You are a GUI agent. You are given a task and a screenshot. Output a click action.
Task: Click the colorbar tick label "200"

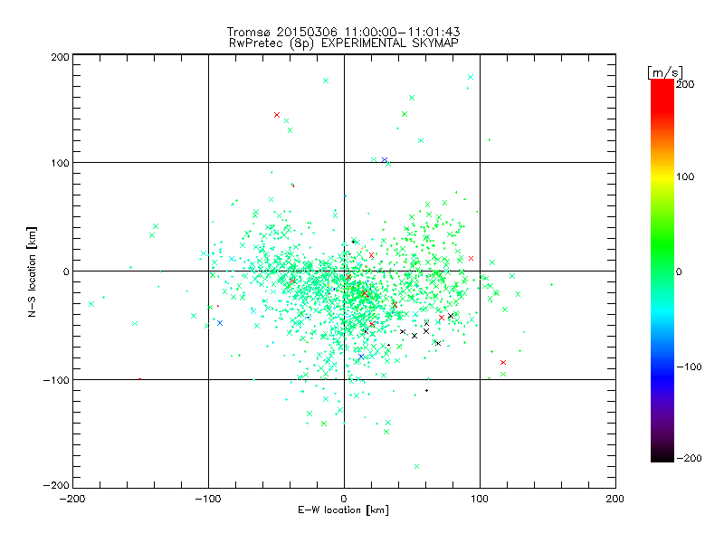pyautogui.click(x=685, y=84)
